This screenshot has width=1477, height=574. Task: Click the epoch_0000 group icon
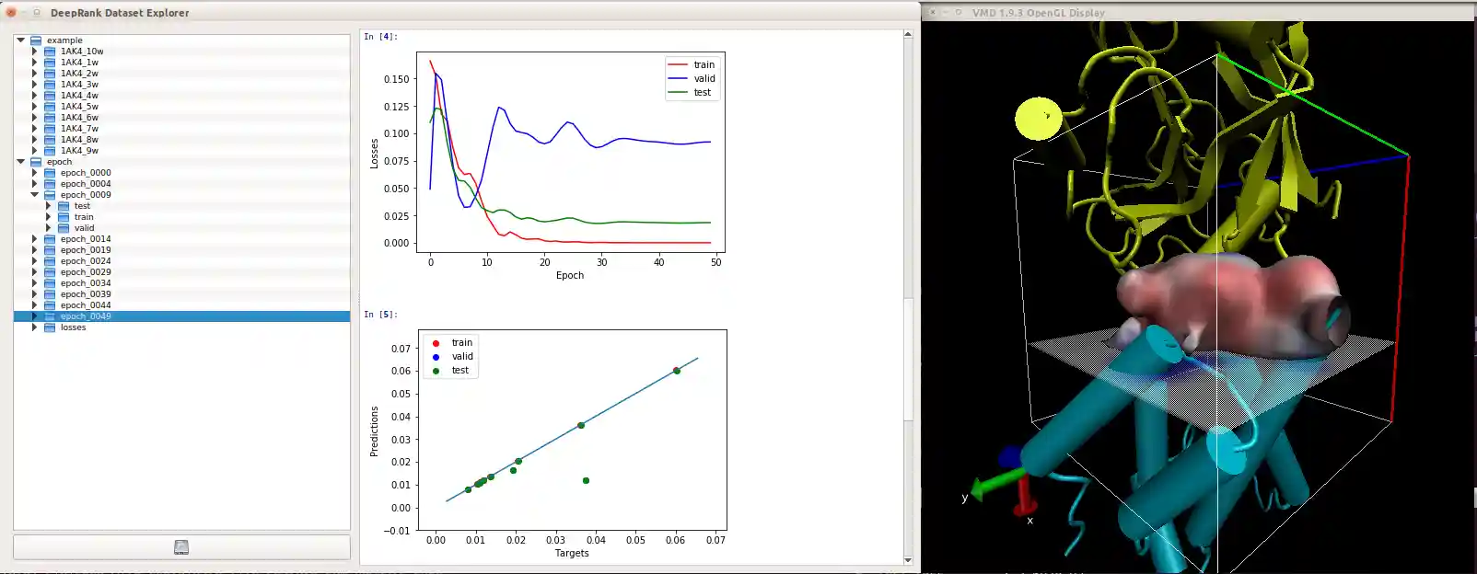point(50,173)
